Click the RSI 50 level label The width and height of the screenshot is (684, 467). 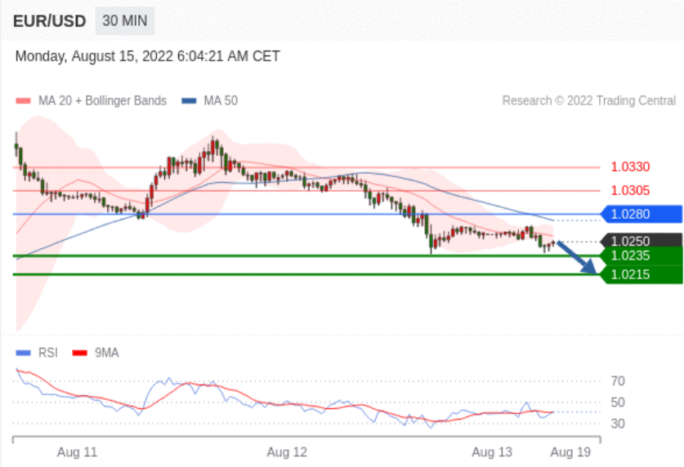[618, 402]
